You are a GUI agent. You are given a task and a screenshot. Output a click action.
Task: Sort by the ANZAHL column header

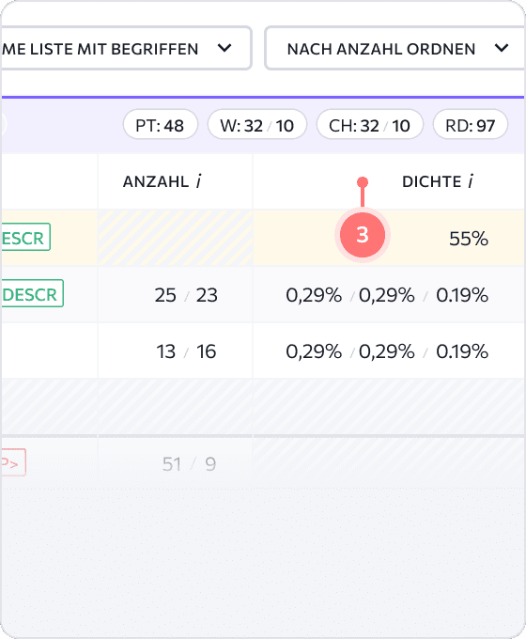(156, 181)
